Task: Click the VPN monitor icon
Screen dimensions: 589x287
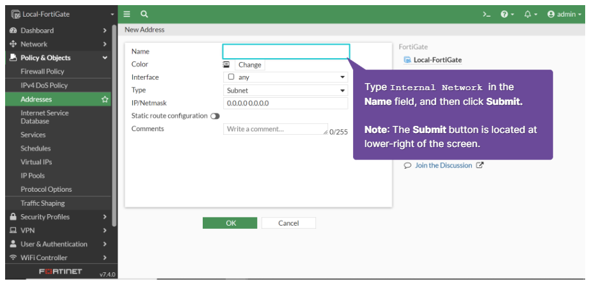Action: 13,230
